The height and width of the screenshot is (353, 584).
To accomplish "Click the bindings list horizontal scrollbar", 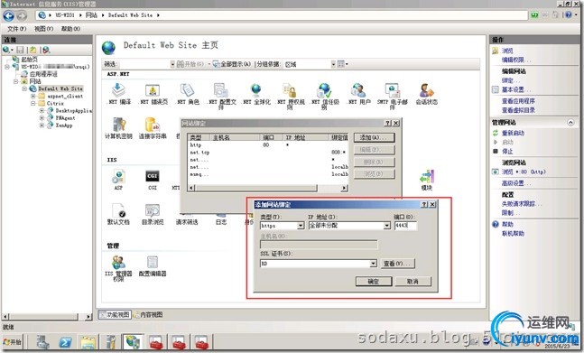I will pos(268,188).
